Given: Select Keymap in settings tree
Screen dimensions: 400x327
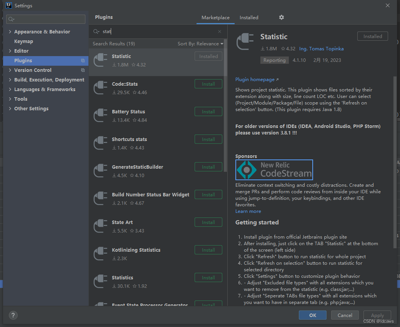Looking at the screenshot, I should tap(23, 41).
